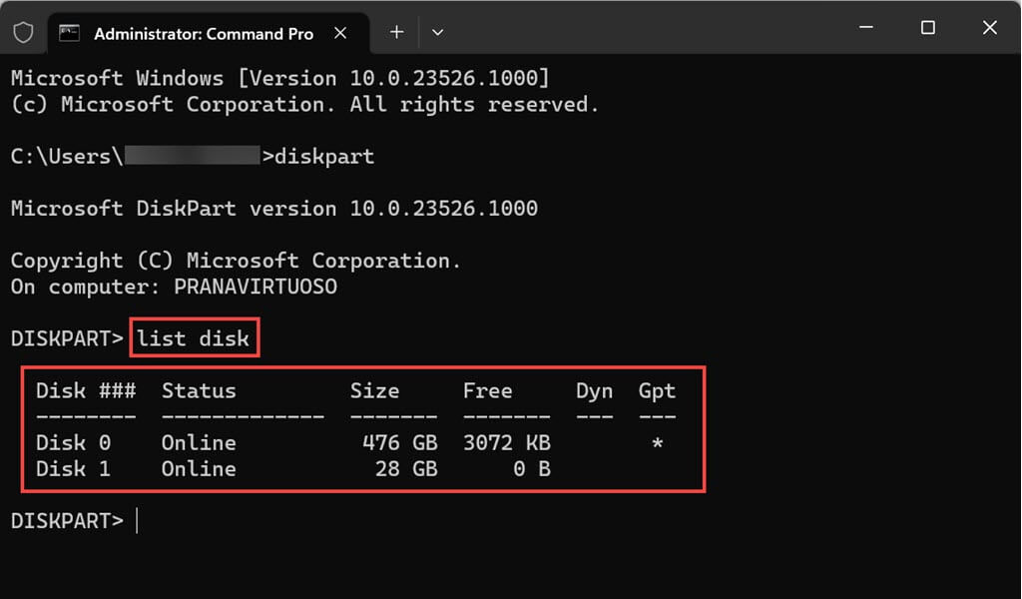Click the '0 B' free value
This screenshot has width=1022, height=599.
pyautogui.click(x=532, y=468)
